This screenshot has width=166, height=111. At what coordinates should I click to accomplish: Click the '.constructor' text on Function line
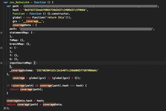point(60,14)
